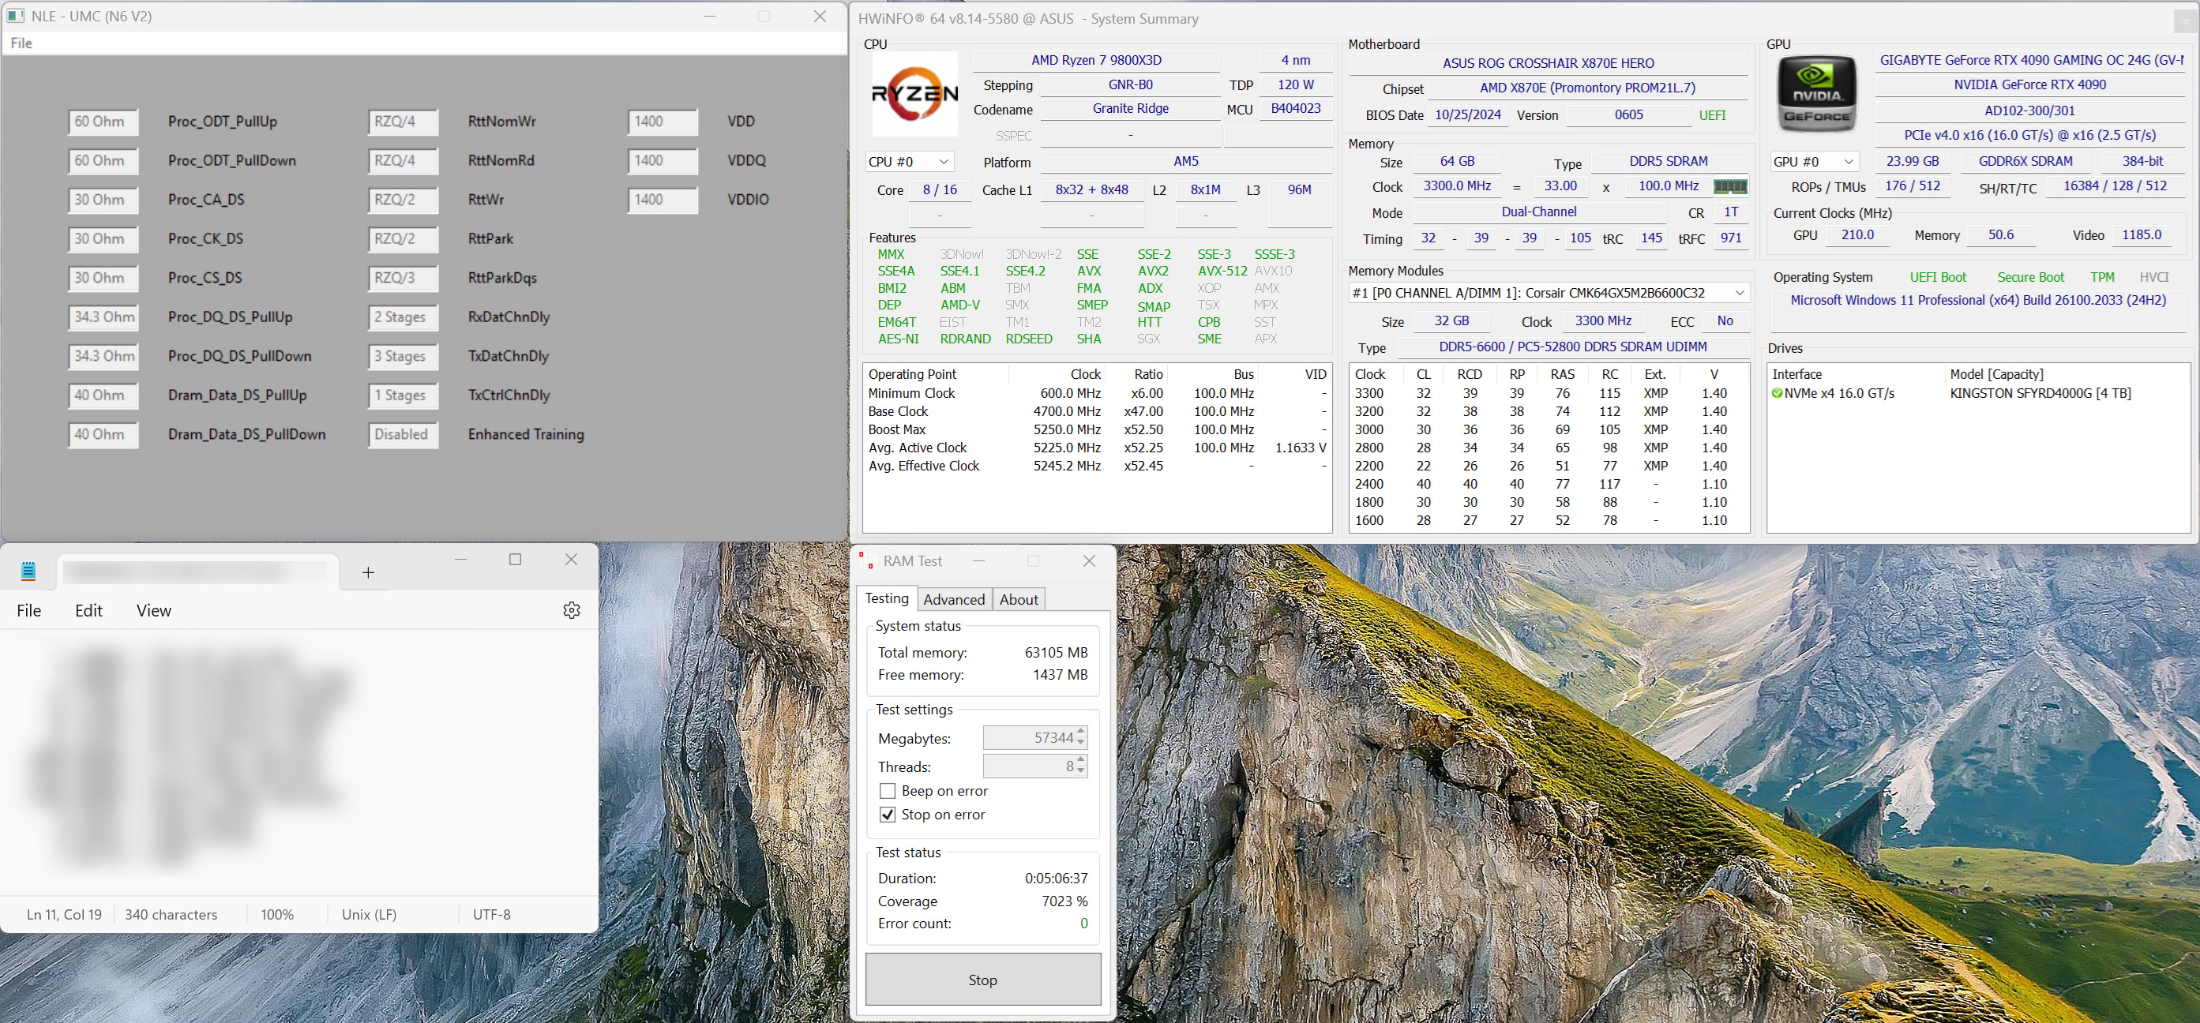The width and height of the screenshot is (2200, 1023).
Task: Click the memory clock green bar indicator
Action: tap(1729, 186)
